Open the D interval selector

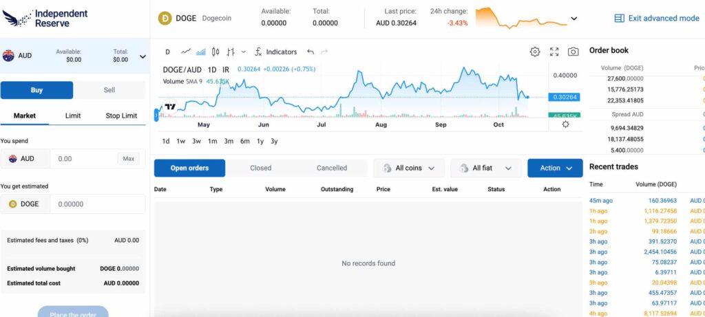click(x=167, y=52)
